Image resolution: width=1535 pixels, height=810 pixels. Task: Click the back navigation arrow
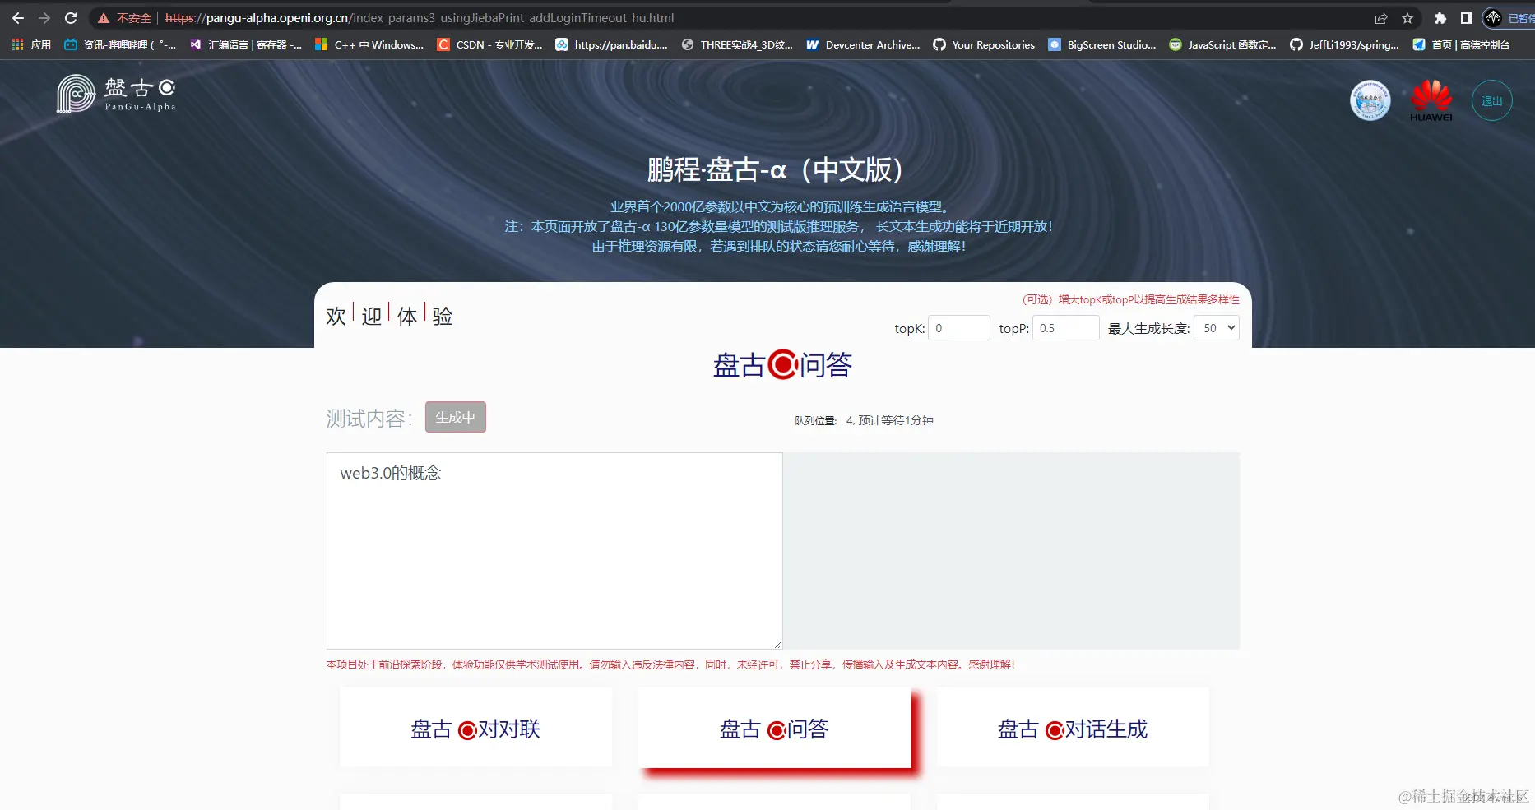pyautogui.click(x=16, y=17)
